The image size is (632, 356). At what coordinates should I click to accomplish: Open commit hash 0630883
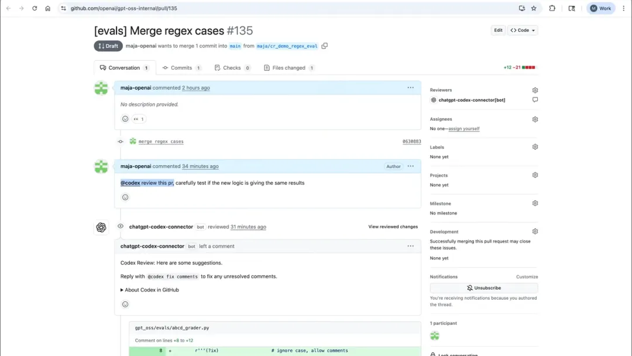(411, 142)
